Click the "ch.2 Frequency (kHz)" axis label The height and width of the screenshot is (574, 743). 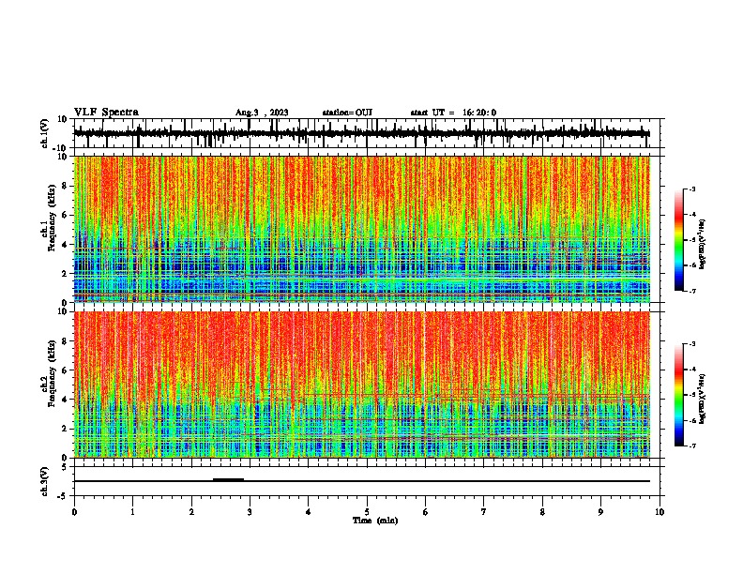[49, 373]
